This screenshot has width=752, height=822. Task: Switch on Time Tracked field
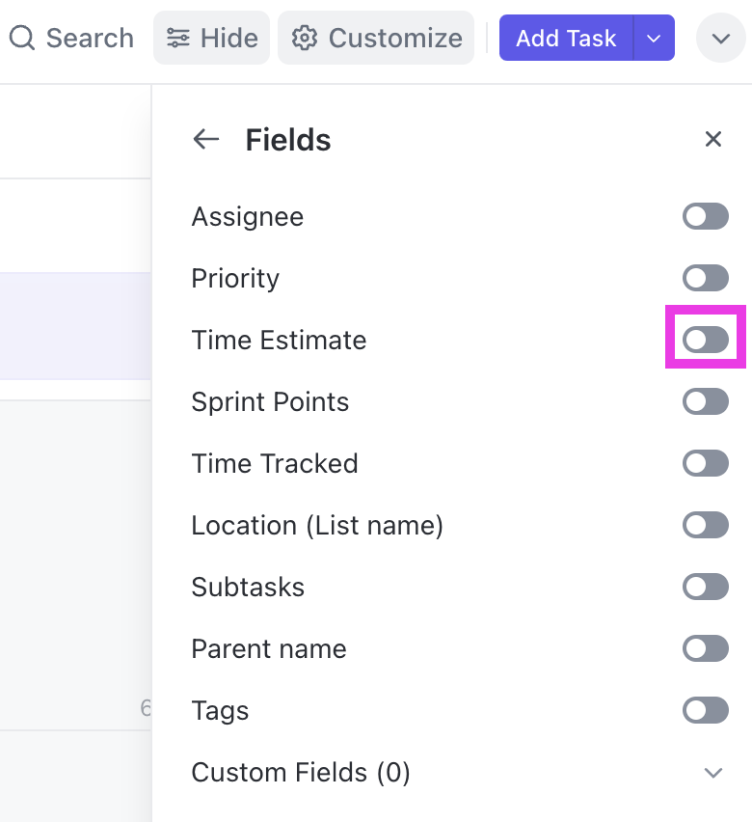[x=706, y=464]
